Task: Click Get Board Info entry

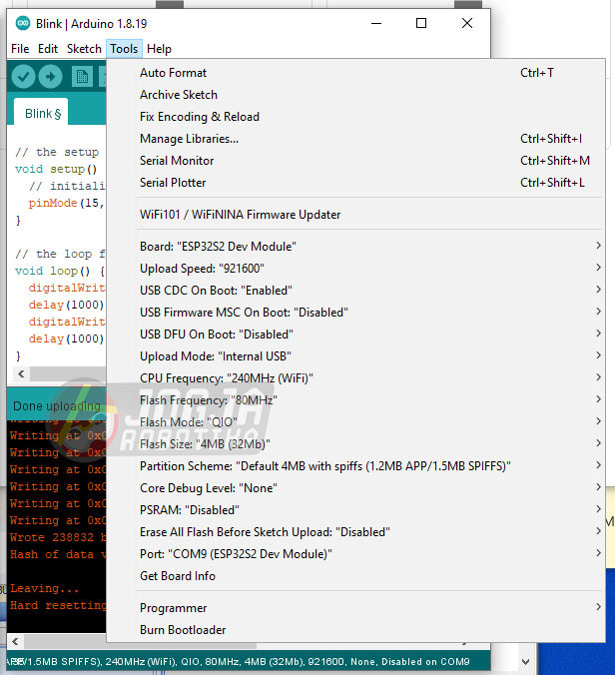Action: point(355,575)
